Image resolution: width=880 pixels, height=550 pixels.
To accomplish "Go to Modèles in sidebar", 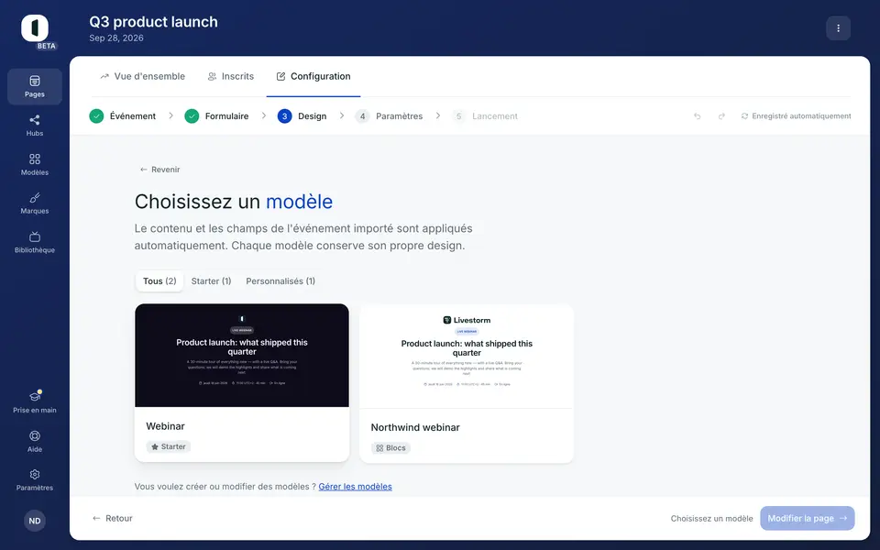I will coord(34,164).
